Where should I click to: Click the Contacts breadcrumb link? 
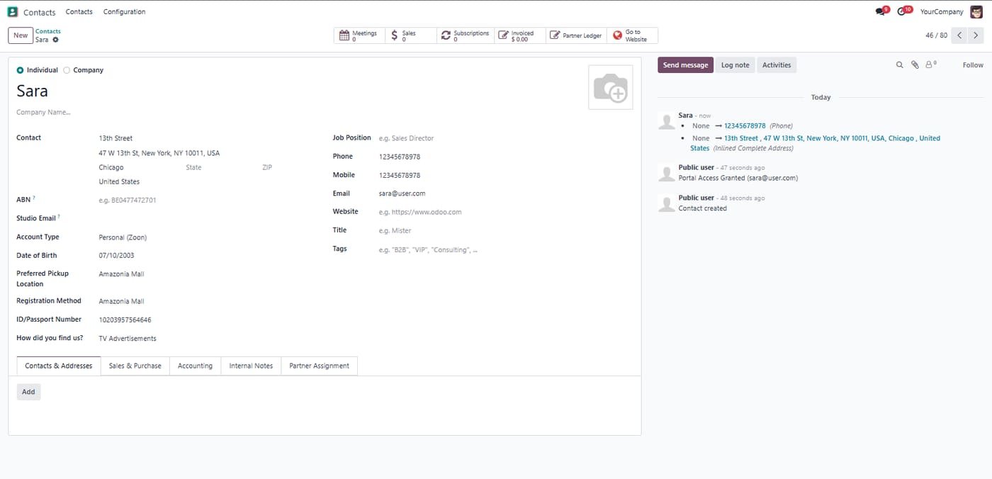pyautogui.click(x=48, y=31)
